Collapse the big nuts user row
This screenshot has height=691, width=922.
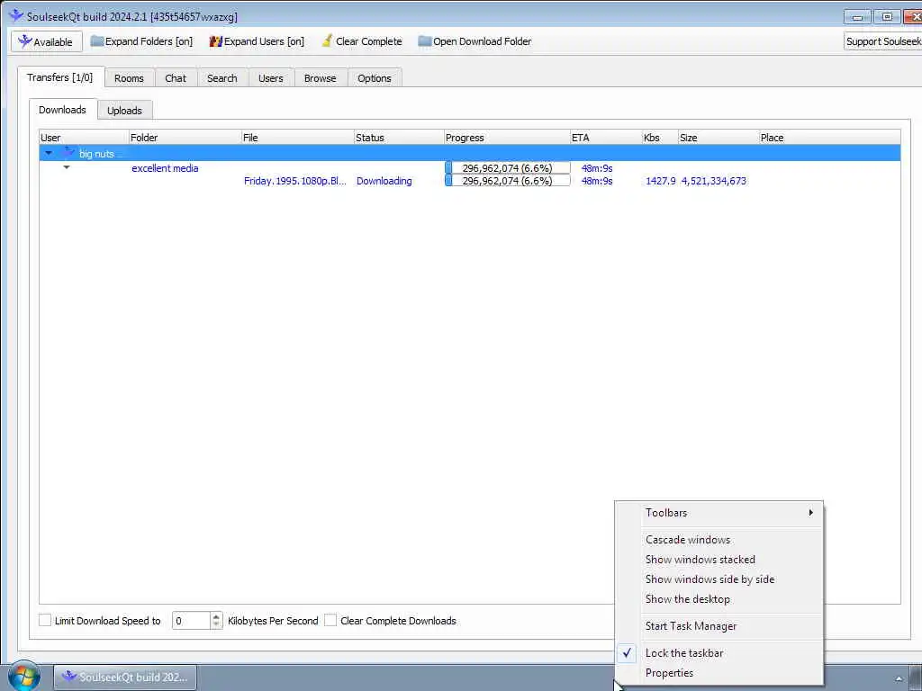tap(49, 153)
